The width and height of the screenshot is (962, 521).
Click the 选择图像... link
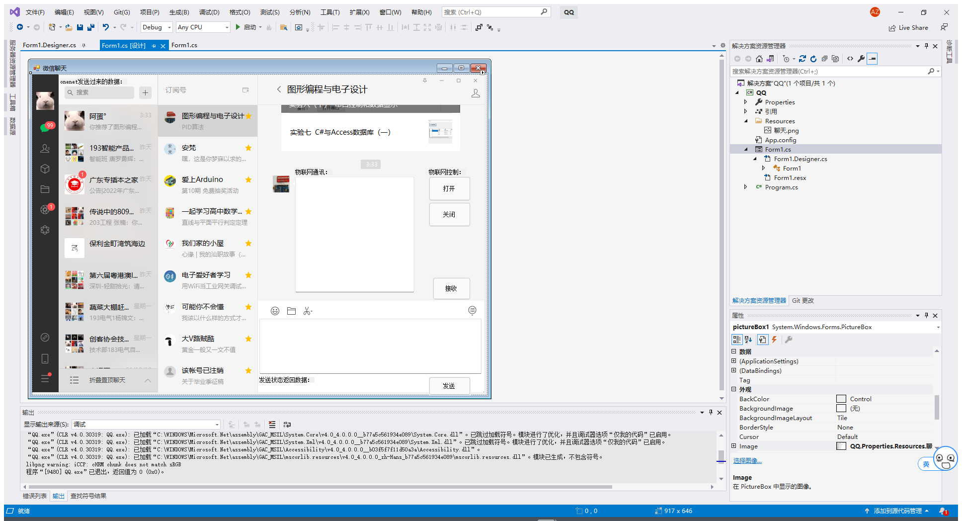pos(747,461)
